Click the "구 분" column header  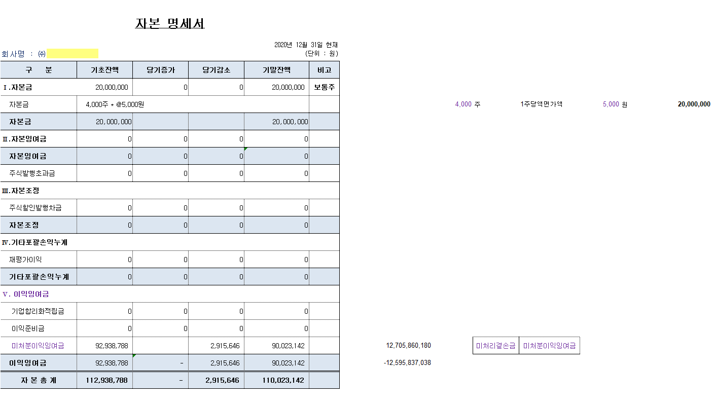[39, 70]
